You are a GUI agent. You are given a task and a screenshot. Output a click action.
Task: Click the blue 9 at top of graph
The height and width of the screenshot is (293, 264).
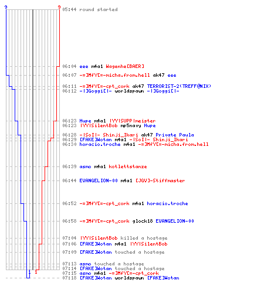[6, 7]
